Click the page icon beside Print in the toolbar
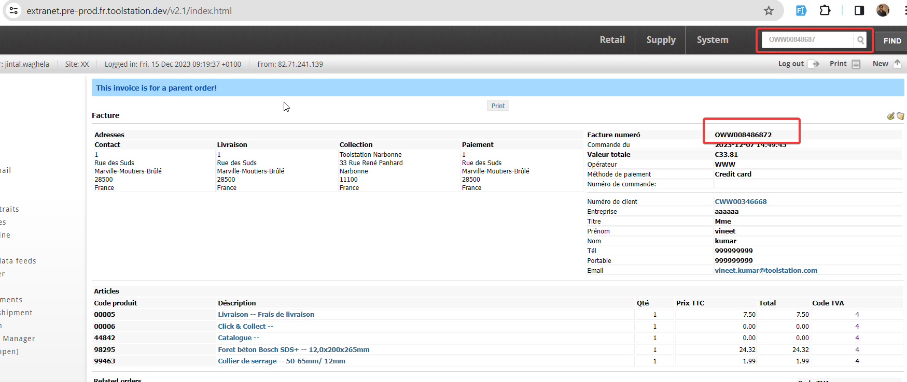 [856, 64]
